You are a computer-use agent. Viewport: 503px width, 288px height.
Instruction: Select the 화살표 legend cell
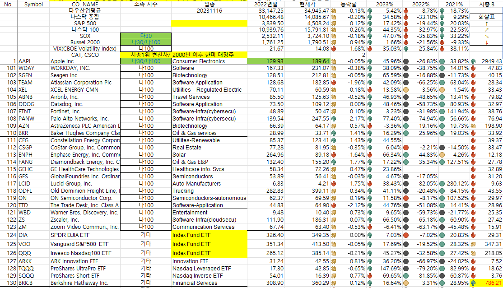click(x=486, y=17)
